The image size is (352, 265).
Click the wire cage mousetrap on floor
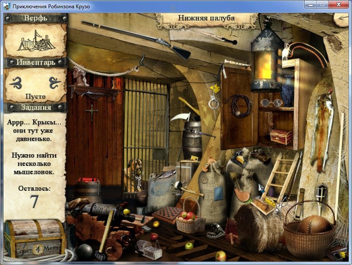point(149,249)
